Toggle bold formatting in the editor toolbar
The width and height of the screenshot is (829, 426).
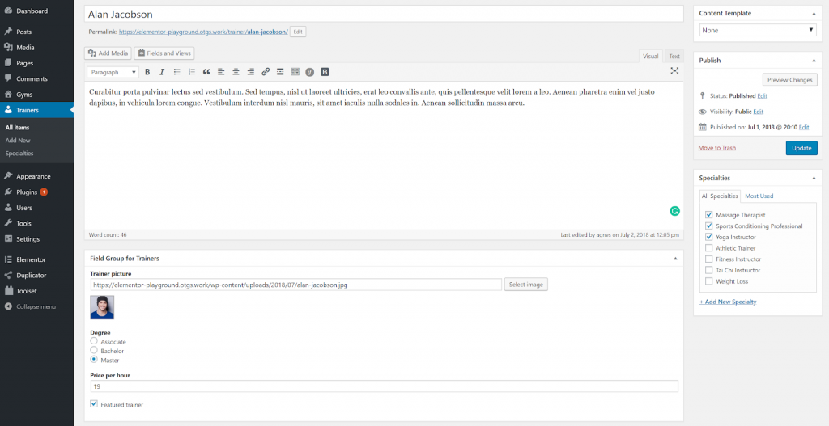tap(147, 72)
